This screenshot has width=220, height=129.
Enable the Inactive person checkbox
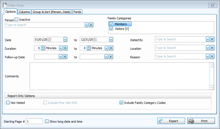coord(16,20)
